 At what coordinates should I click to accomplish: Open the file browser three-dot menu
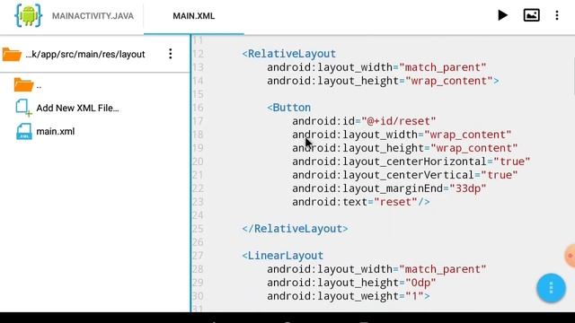[170, 54]
